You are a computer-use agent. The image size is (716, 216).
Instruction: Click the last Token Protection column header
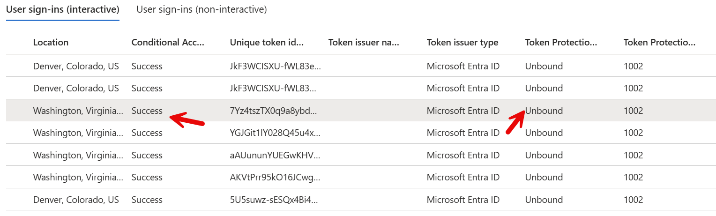coord(660,42)
